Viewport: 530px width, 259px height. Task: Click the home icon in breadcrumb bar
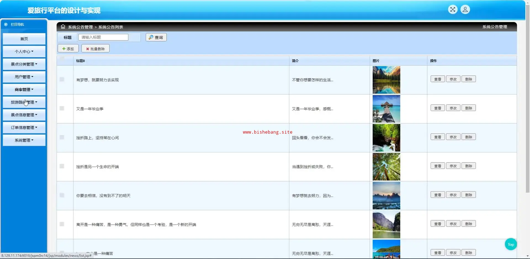(63, 27)
